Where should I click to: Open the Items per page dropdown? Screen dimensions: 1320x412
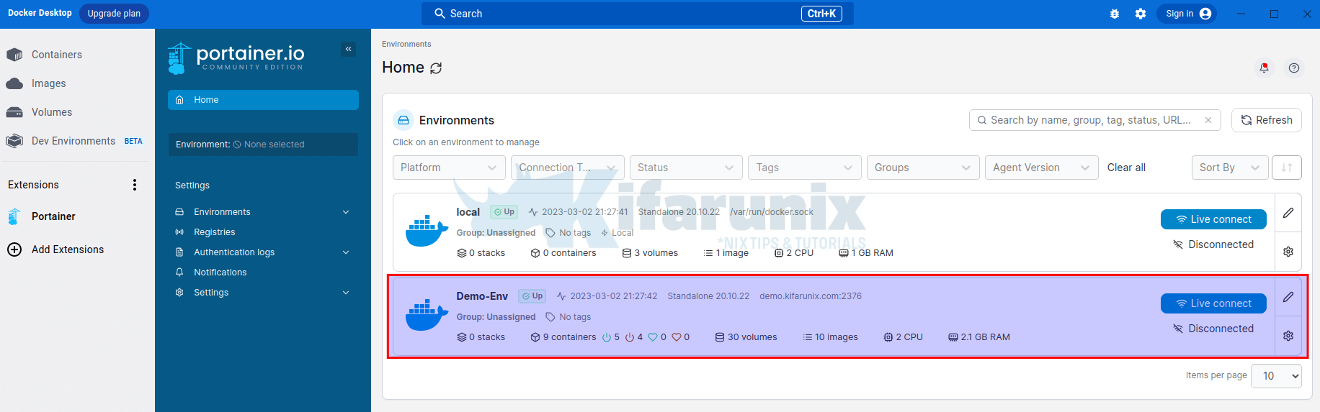(1276, 376)
